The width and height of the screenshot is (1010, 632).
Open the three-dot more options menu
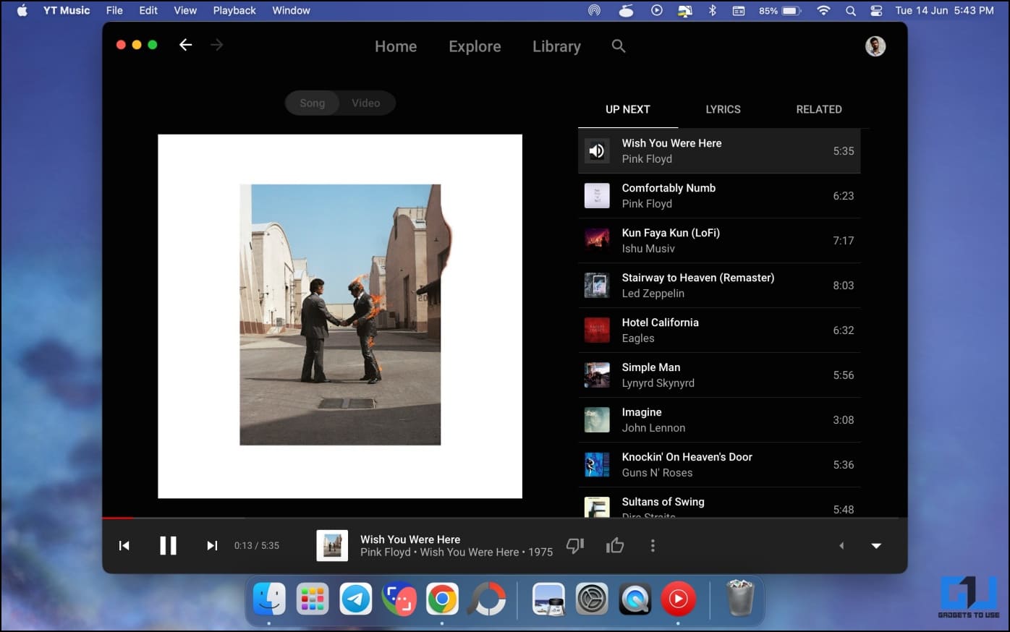(x=653, y=545)
